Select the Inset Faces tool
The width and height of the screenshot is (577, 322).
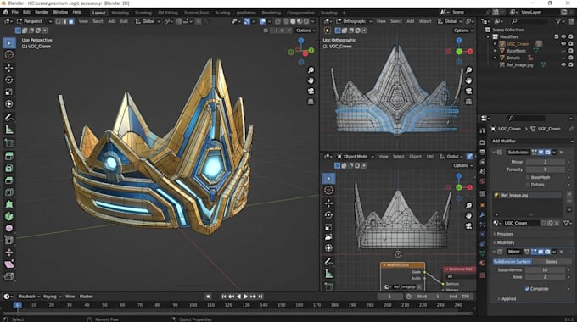(8, 169)
